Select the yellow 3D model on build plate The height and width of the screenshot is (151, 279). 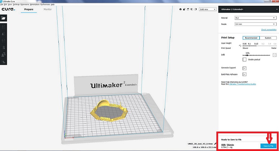(x=109, y=111)
